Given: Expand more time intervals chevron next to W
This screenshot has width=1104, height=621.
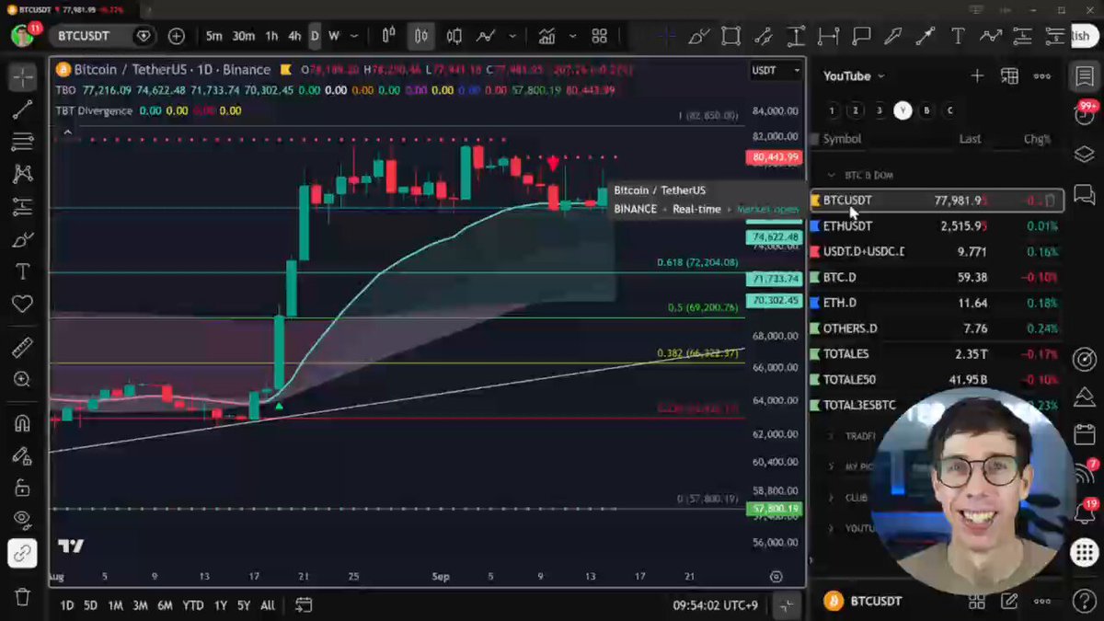Looking at the screenshot, I should (x=355, y=36).
